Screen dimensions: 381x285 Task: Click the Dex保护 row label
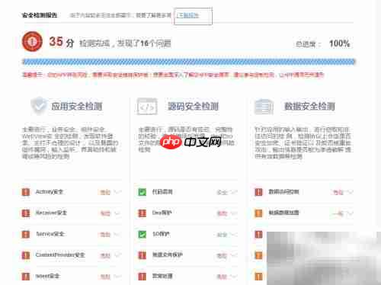pyautogui.click(x=162, y=213)
